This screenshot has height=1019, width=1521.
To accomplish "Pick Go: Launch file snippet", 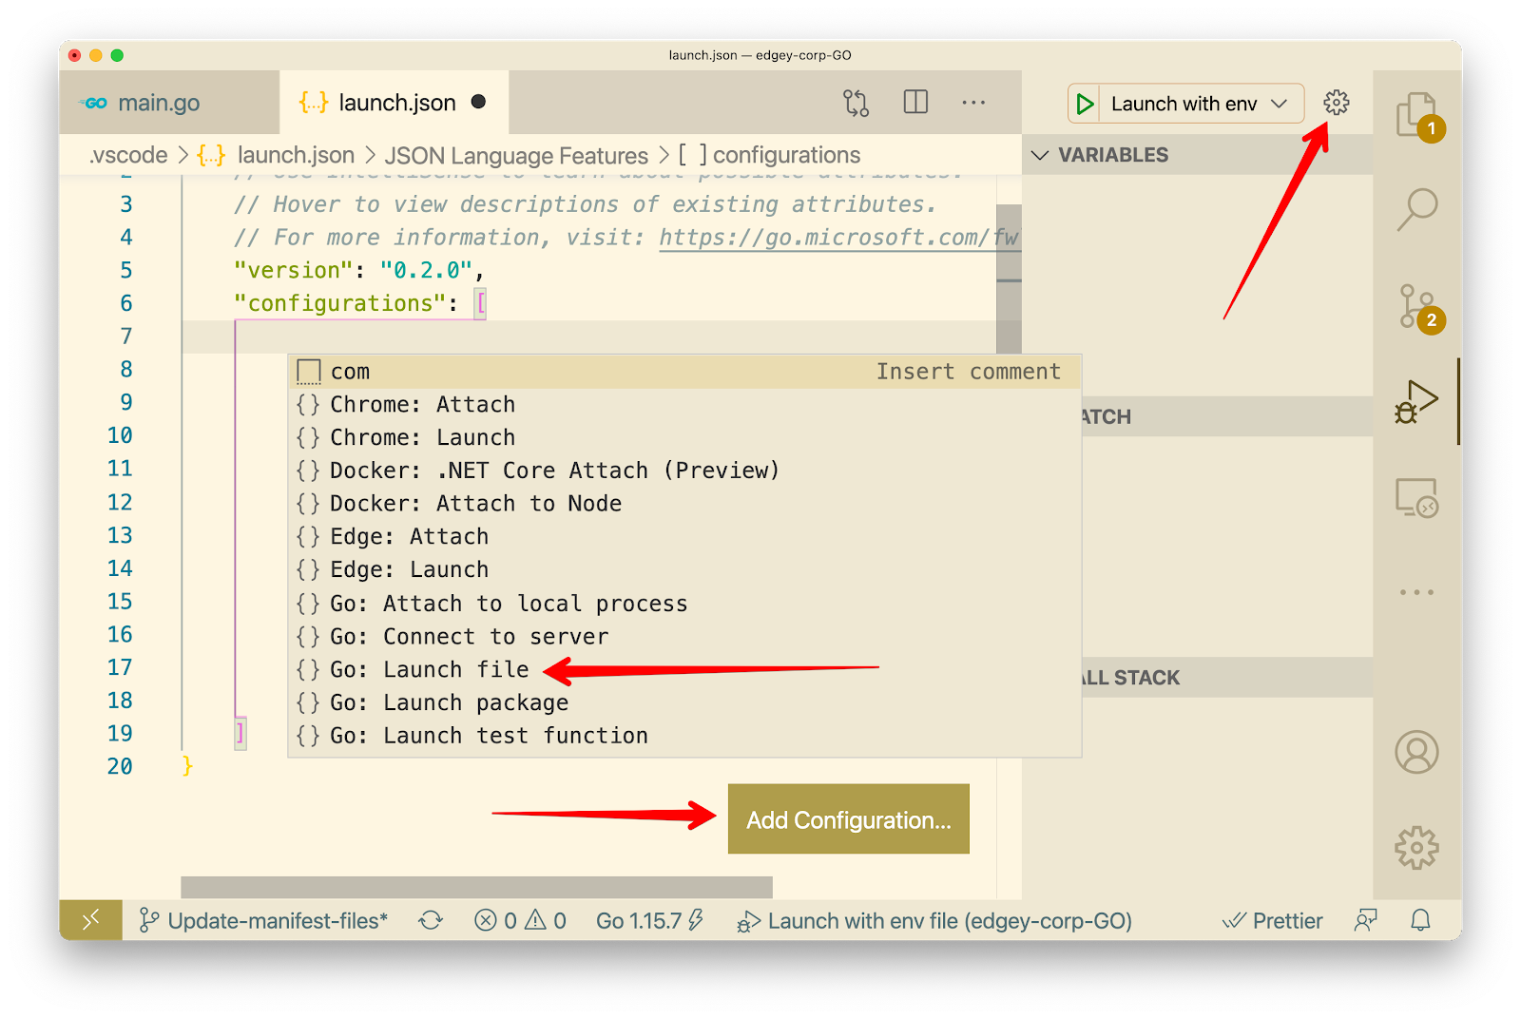I will (684, 670).
